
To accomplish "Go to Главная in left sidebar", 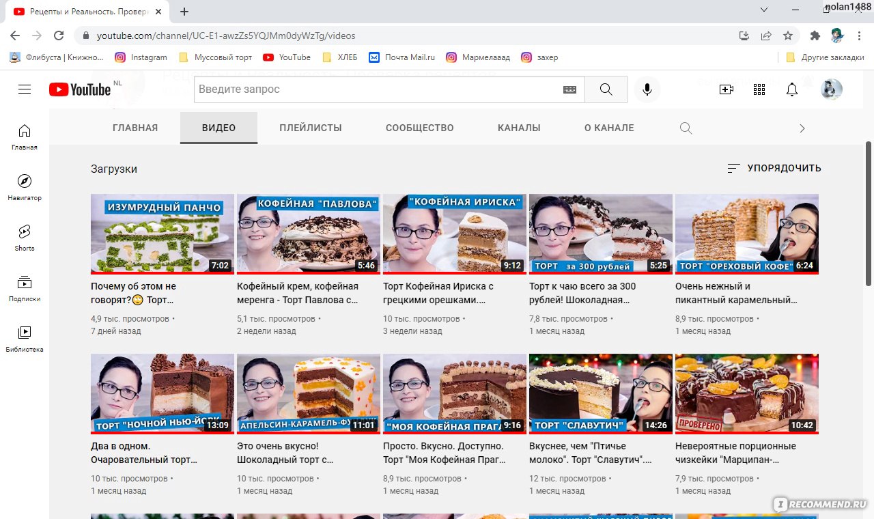I will [25, 137].
